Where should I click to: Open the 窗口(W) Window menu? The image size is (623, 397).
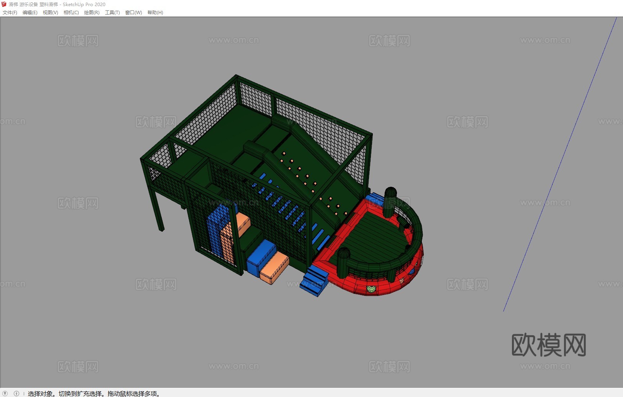[x=133, y=13]
